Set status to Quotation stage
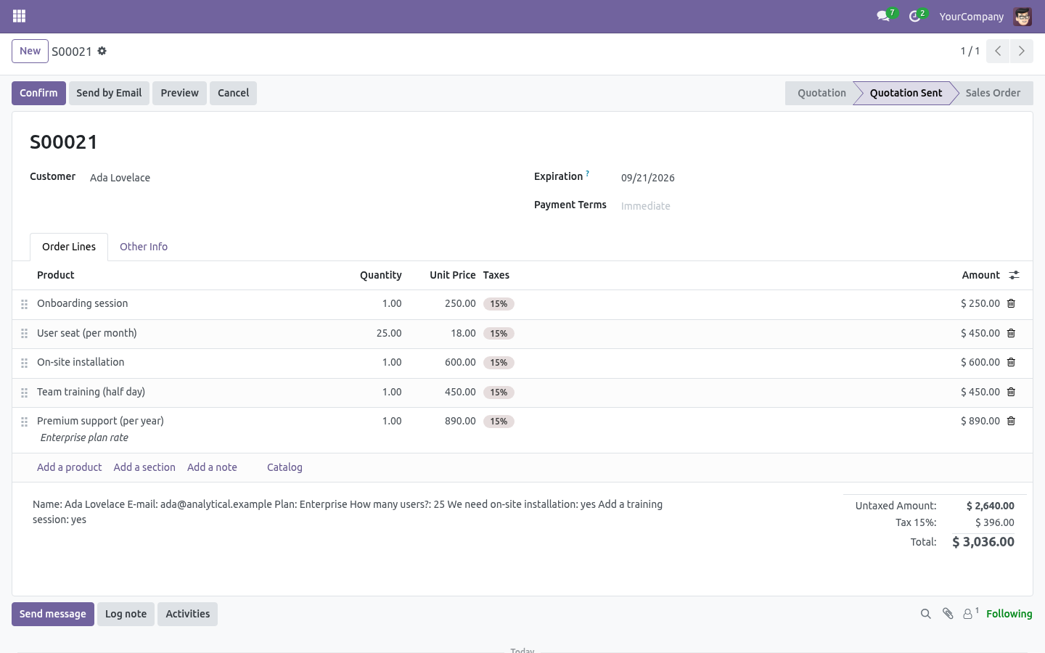1045x653 pixels. tap(821, 93)
